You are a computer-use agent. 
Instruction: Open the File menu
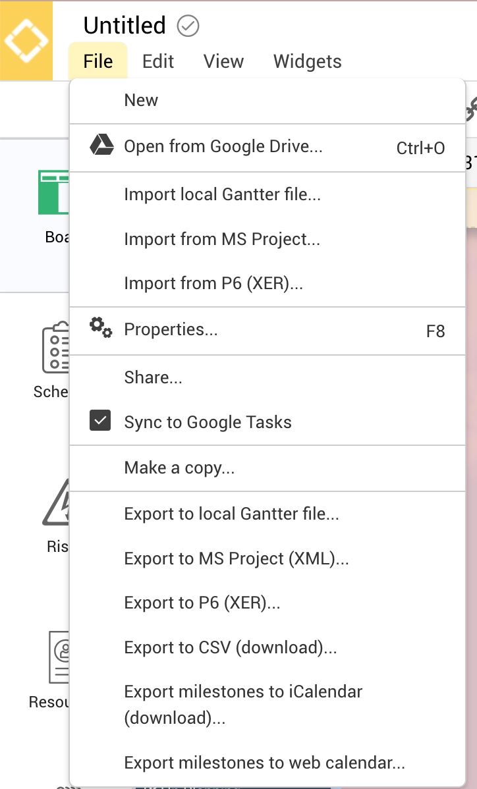pos(98,61)
